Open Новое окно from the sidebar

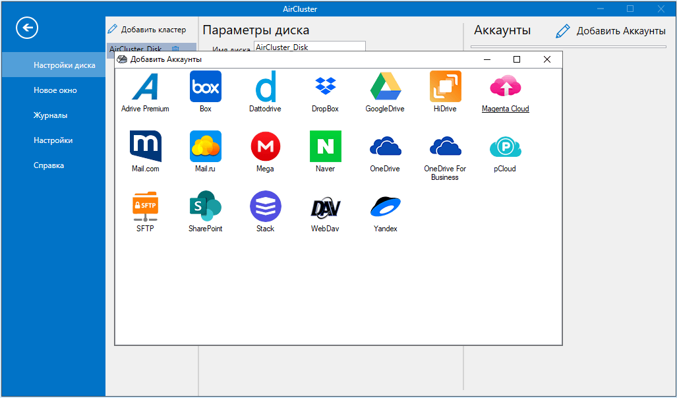click(53, 90)
